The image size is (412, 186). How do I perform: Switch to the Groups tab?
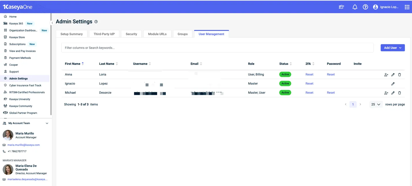pyautogui.click(x=182, y=34)
